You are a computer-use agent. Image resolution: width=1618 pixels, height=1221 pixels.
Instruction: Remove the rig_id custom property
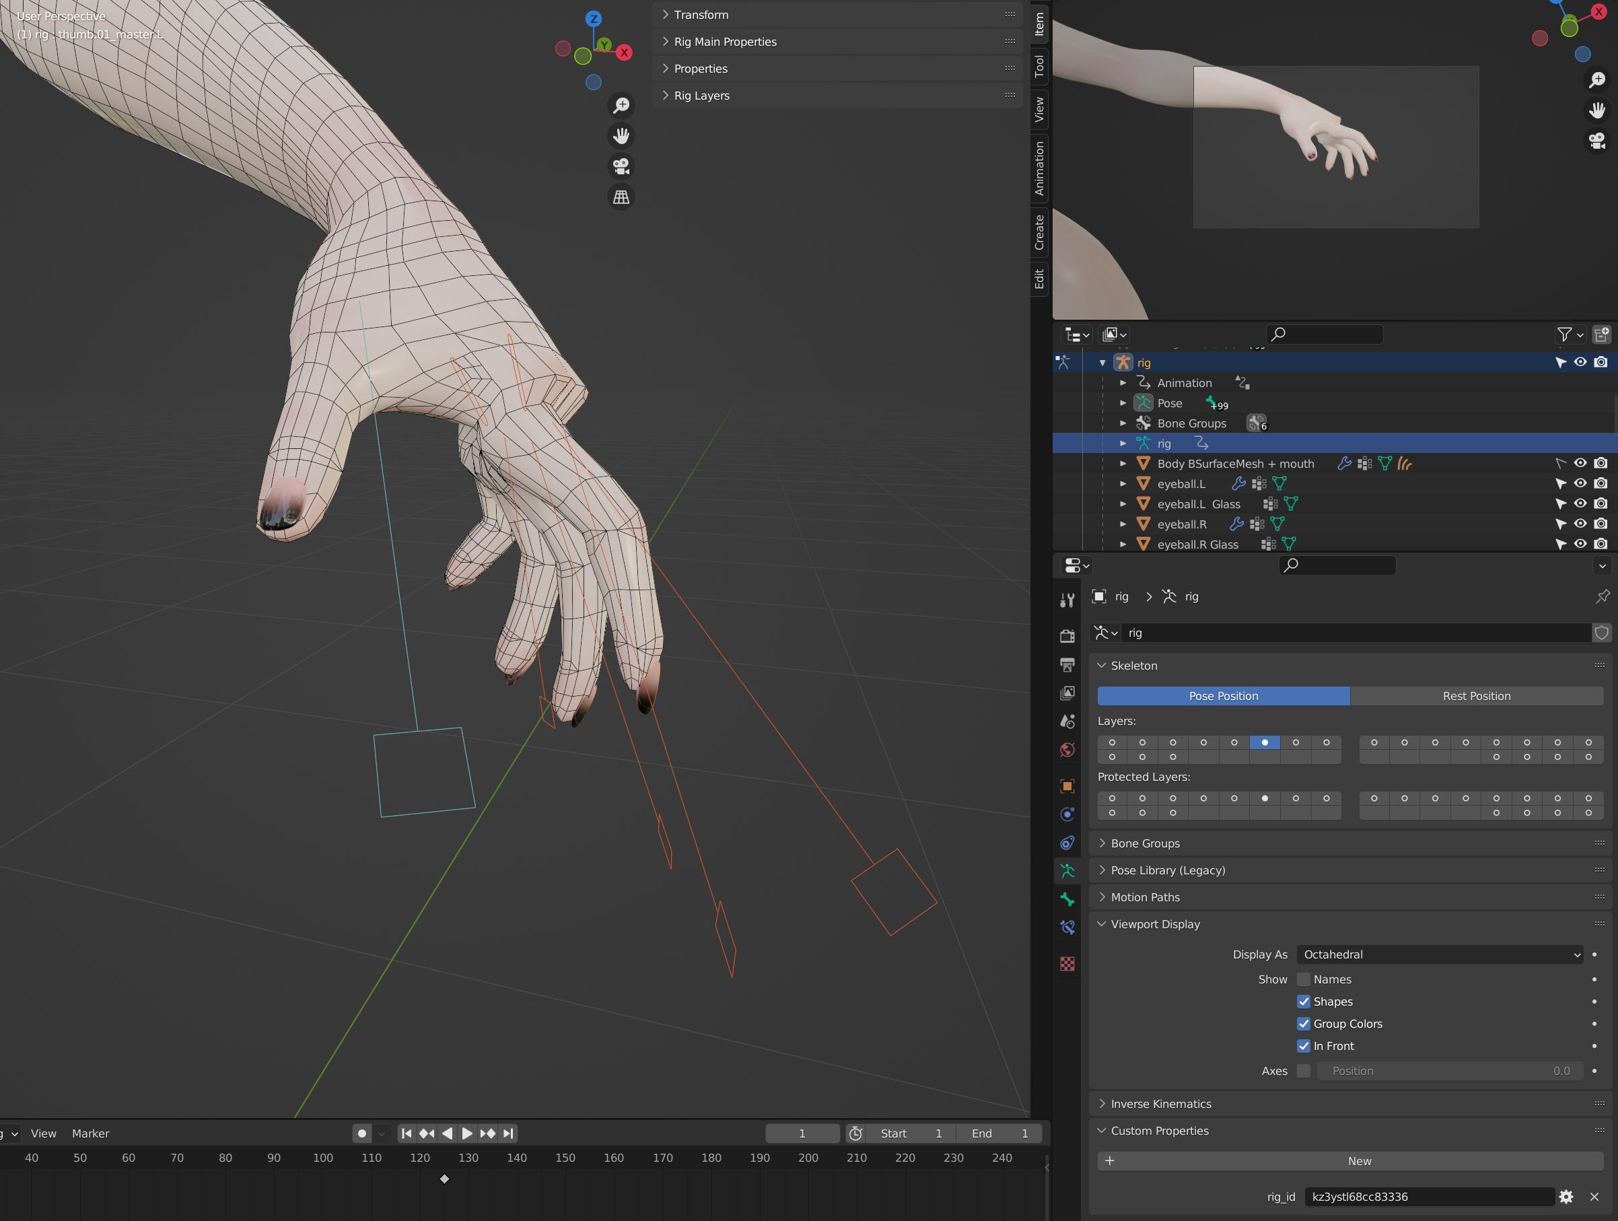click(1594, 1197)
